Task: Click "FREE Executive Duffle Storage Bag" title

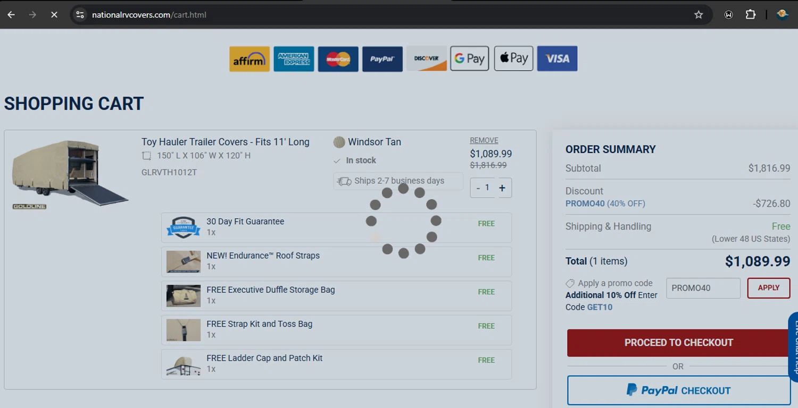Action: (271, 290)
